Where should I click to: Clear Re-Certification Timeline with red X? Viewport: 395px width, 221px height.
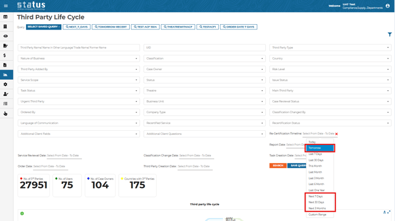(336, 134)
